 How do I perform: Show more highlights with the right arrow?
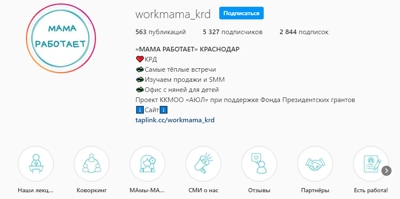click(386, 170)
